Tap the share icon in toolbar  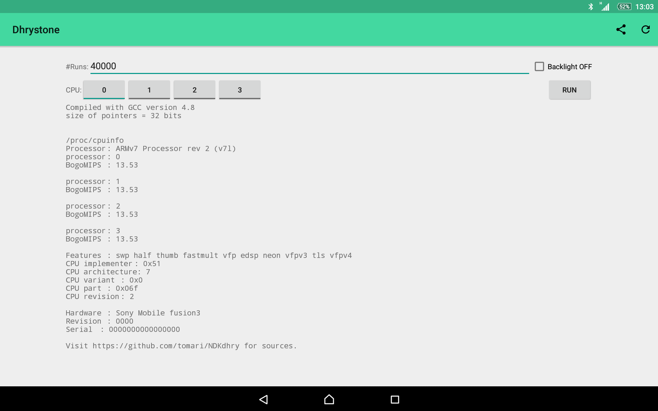[x=621, y=30]
